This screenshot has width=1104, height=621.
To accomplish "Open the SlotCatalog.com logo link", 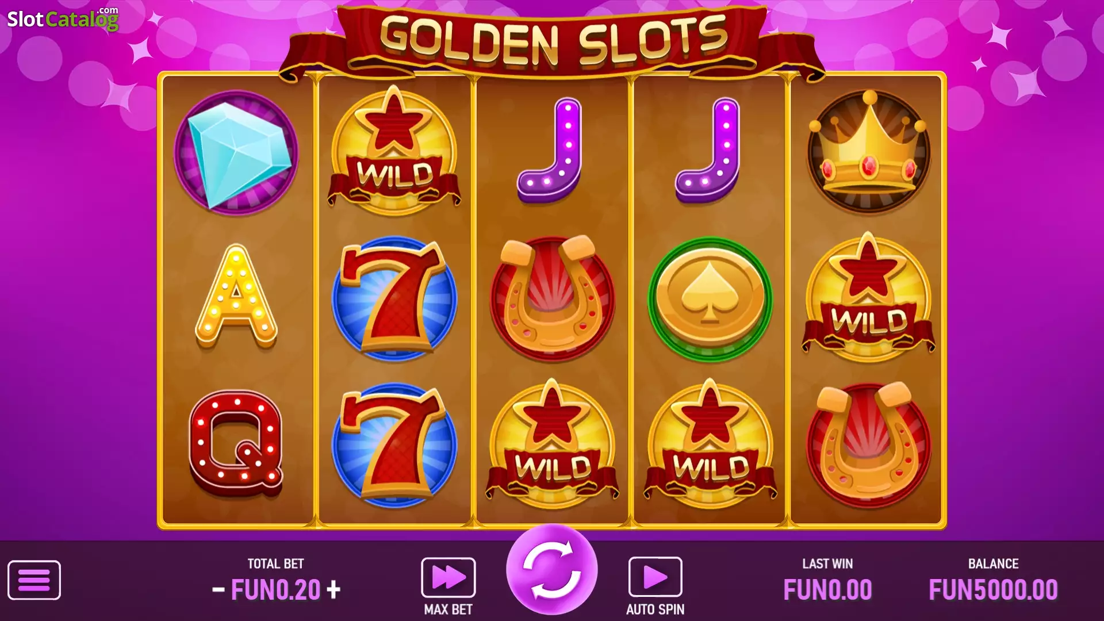I will [63, 19].
